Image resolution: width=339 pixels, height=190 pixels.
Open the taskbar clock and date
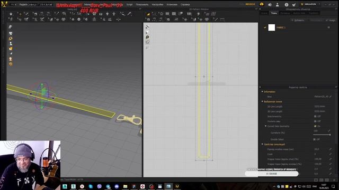click(324, 186)
